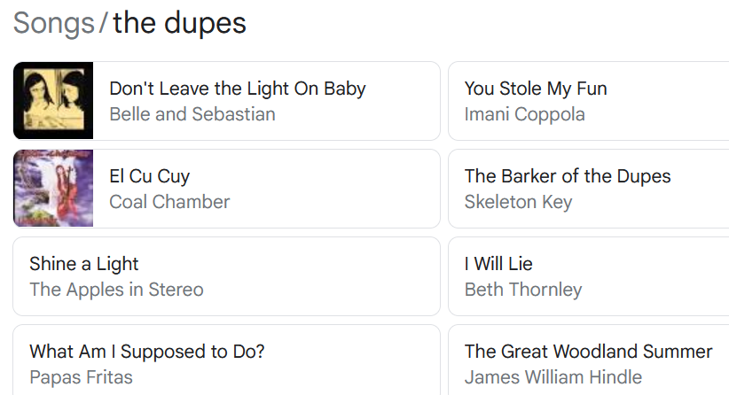Click the Belle and Sebastian artist name
Viewport: 729px width, 395px height.
[192, 114]
